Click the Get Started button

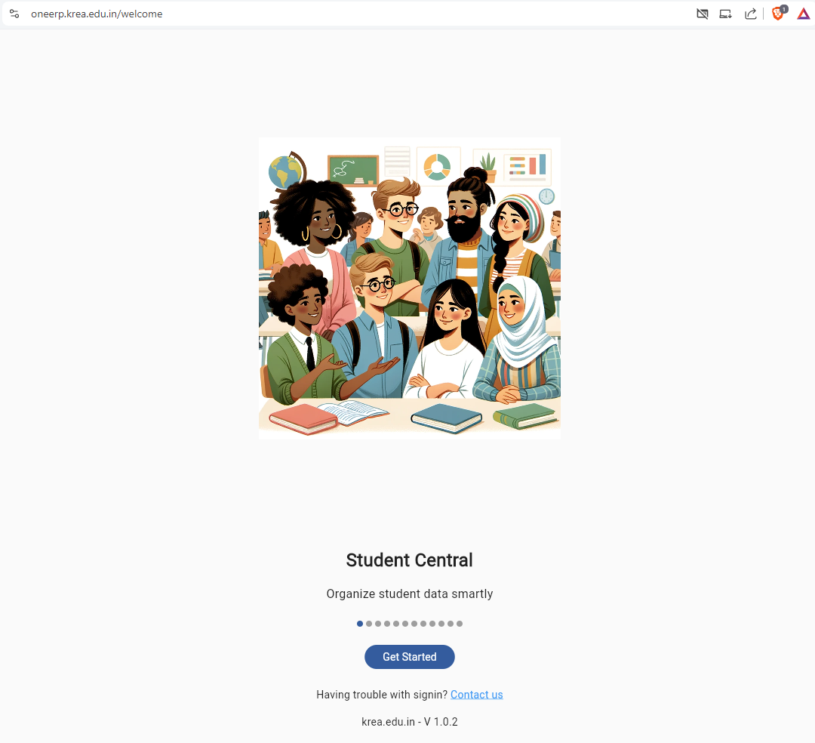tap(410, 657)
